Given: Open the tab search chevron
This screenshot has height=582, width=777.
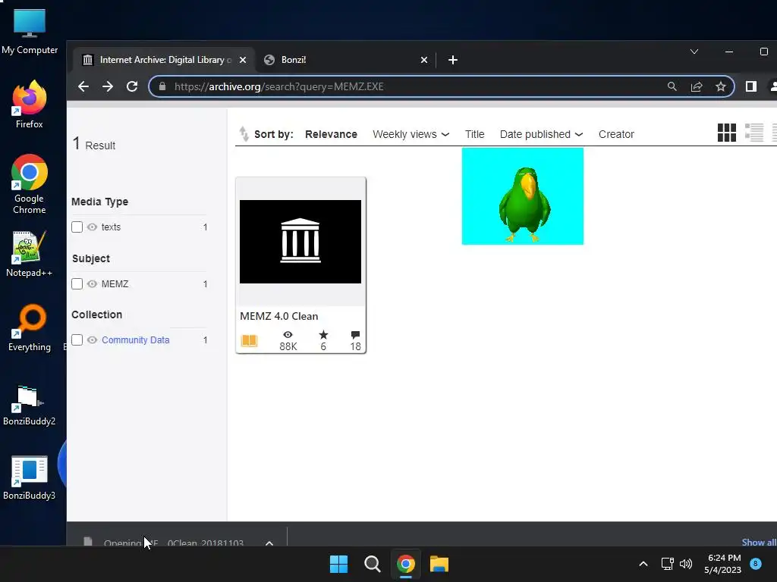Looking at the screenshot, I should pos(694,52).
